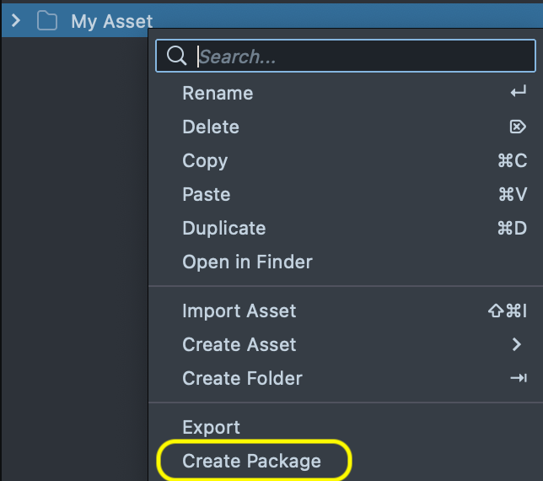The image size is (543, 481).
Task: Choose Rename from the context menu
Action: click(x=218, y=93)
